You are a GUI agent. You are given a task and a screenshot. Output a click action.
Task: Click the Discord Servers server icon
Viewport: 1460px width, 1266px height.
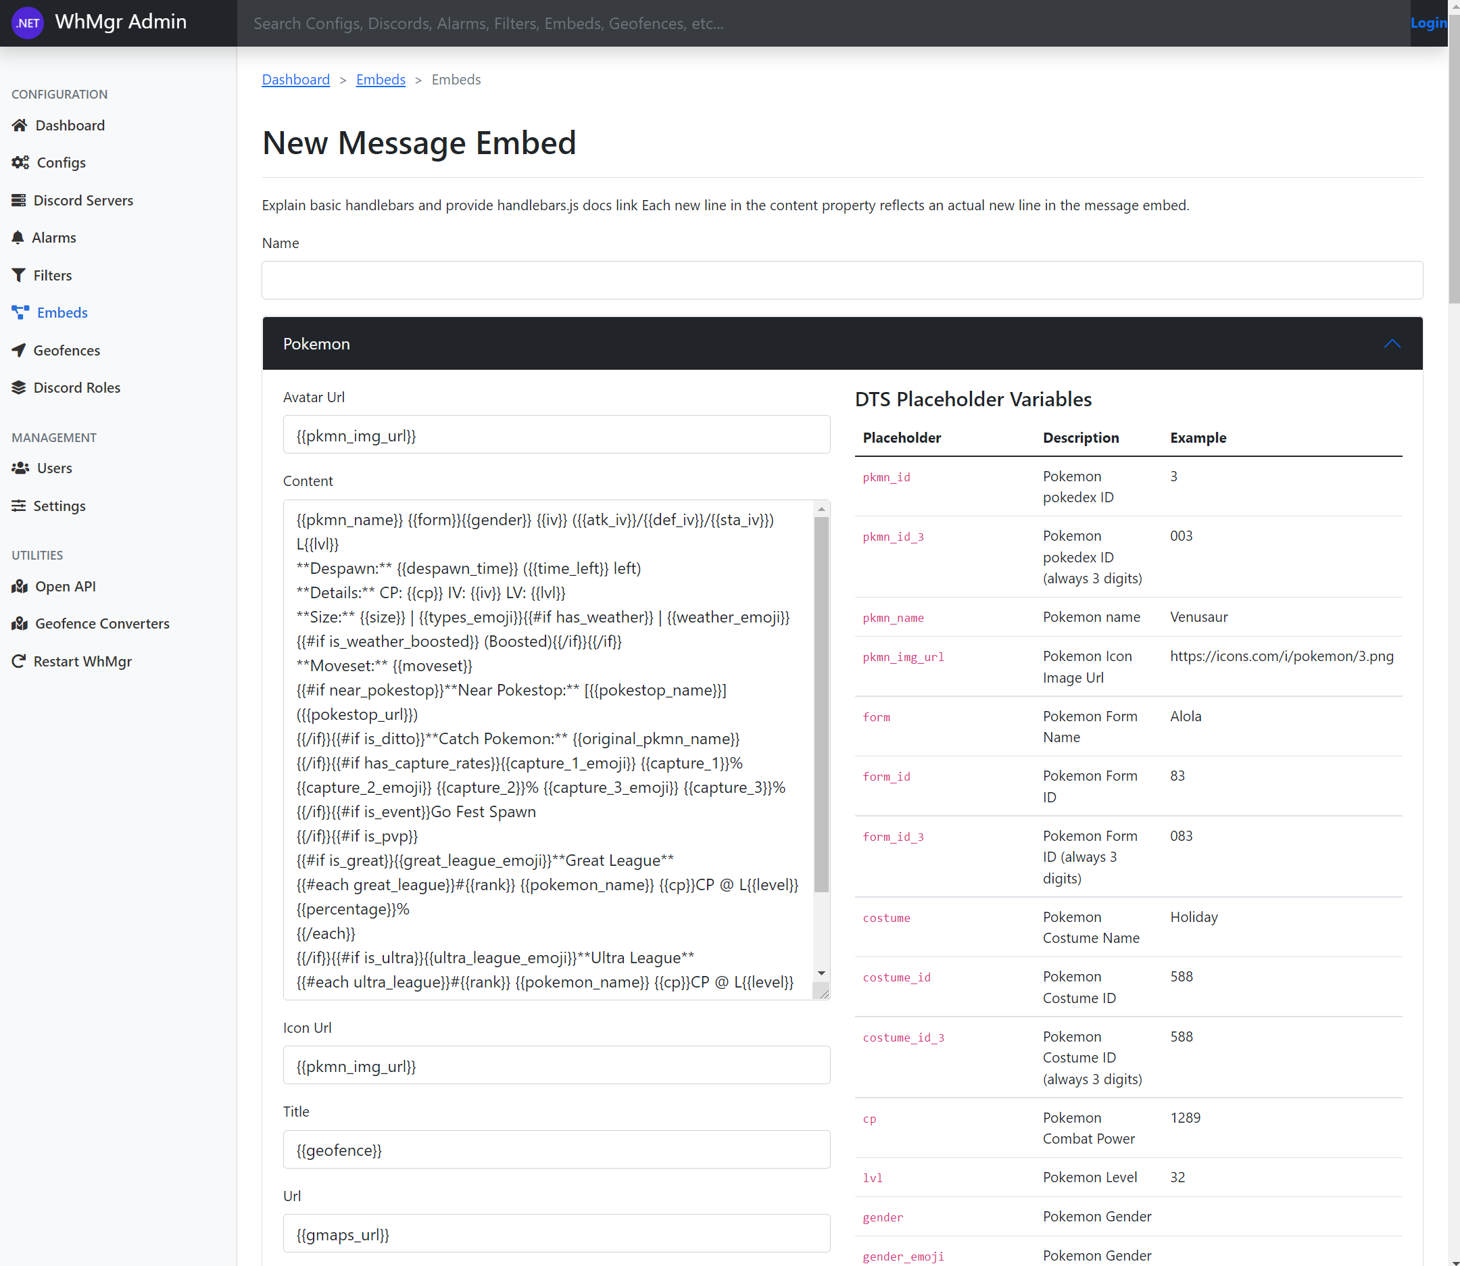pyautogui.click(x=19, y=201)
